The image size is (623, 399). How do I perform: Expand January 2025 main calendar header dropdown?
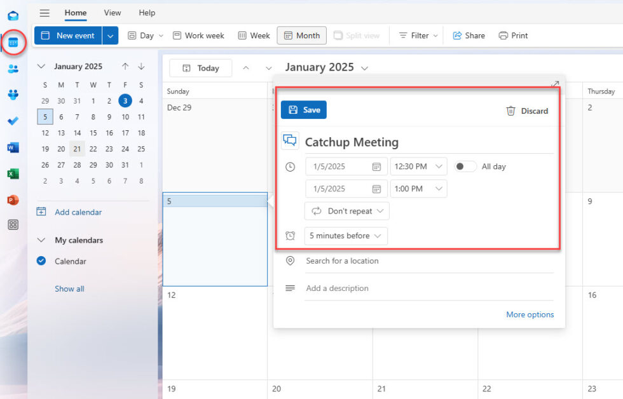pos(364,68)
